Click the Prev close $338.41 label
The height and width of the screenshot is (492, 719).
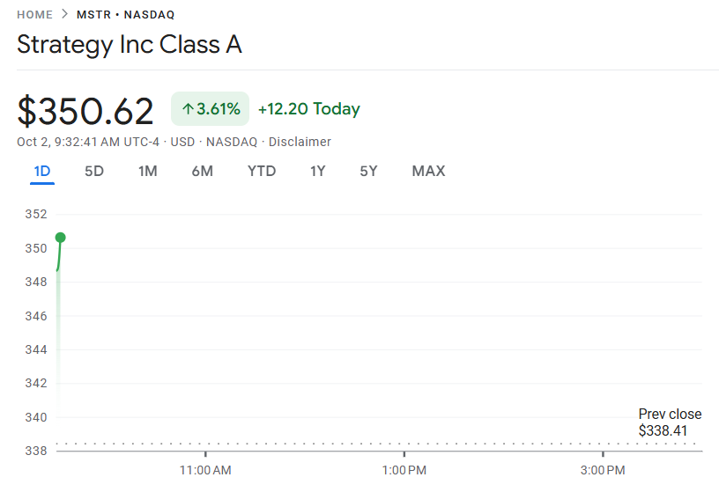(x=670, y=422)
